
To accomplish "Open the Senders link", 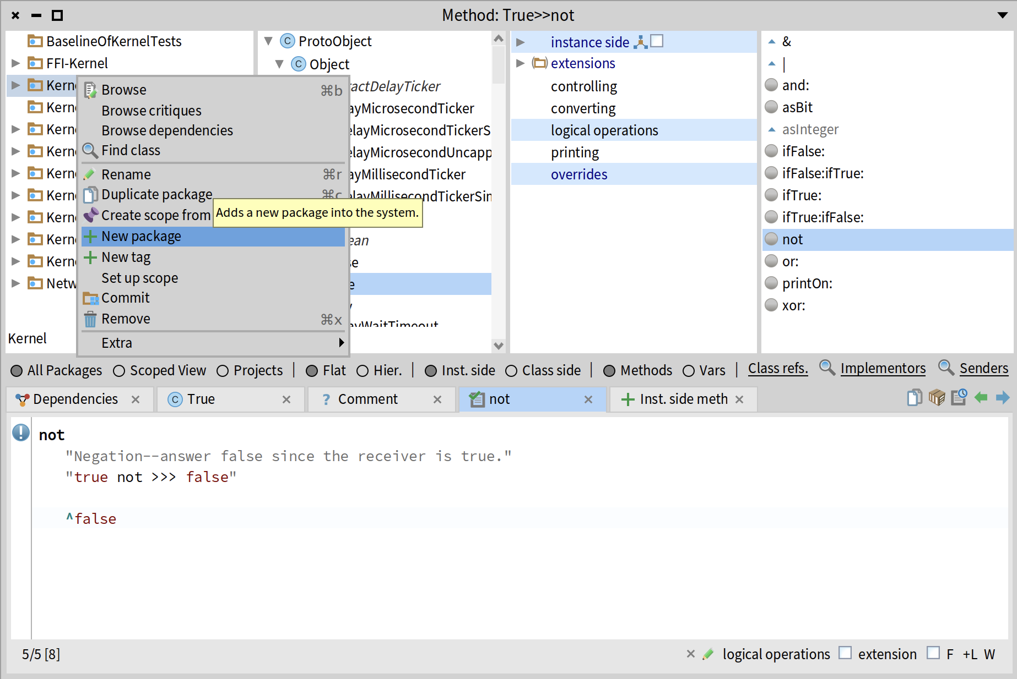I will click(983, 368).
